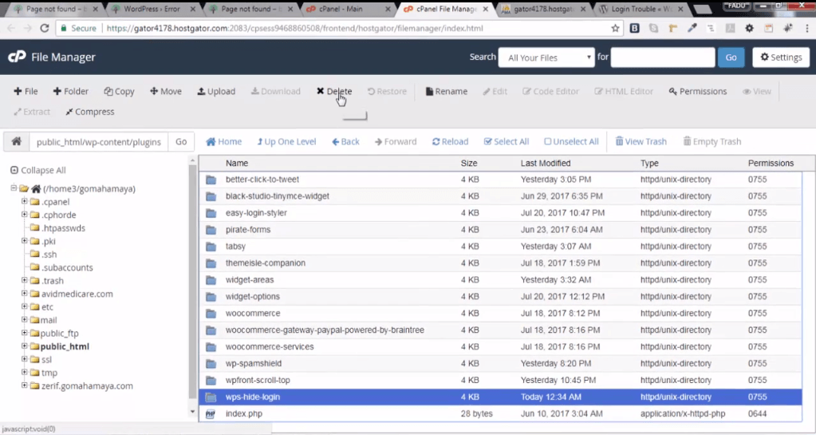This screenshot has width=816, height=435.
Task: Focus the search text field
Action: click(663, 57)
